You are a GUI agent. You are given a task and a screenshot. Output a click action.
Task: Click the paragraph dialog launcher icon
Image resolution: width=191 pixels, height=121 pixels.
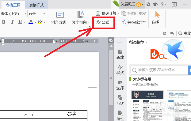tap(90, 27)
